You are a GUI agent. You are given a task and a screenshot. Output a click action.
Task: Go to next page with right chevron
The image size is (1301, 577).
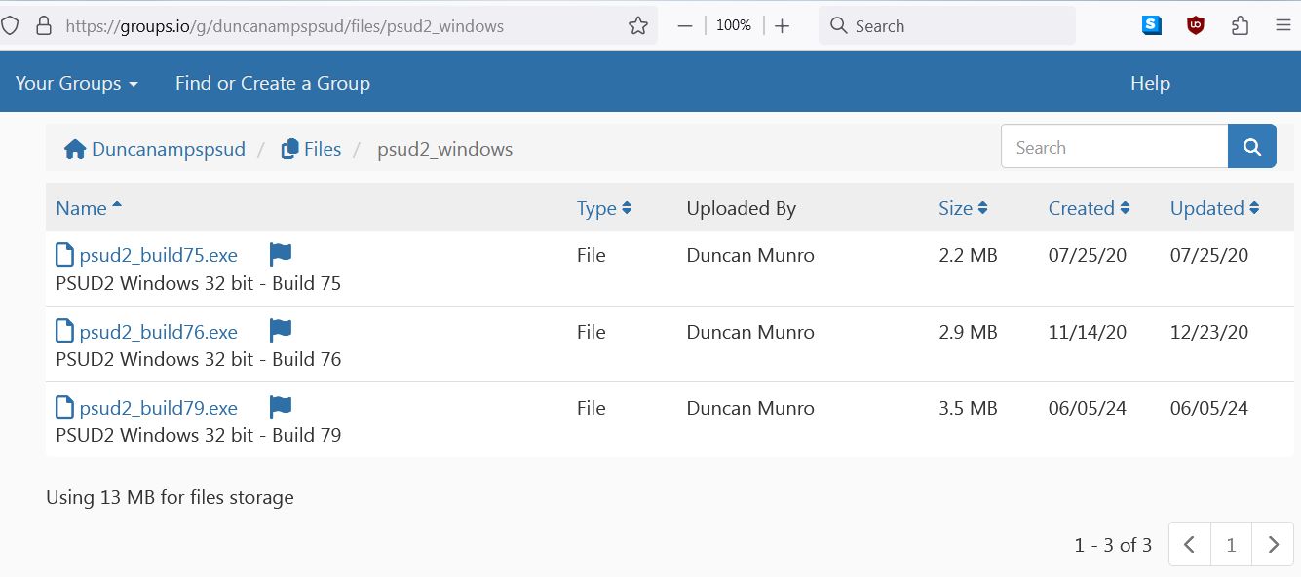1273,544
